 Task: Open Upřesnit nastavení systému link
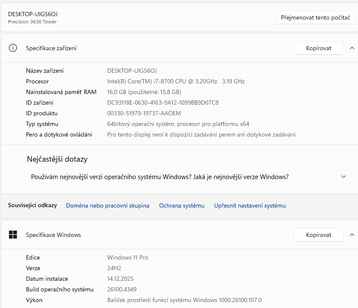coord(250,205)
